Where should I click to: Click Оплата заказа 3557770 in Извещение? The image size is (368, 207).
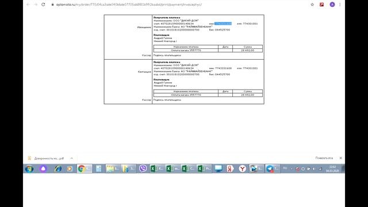pyautogui.click(x=186, y=51)
